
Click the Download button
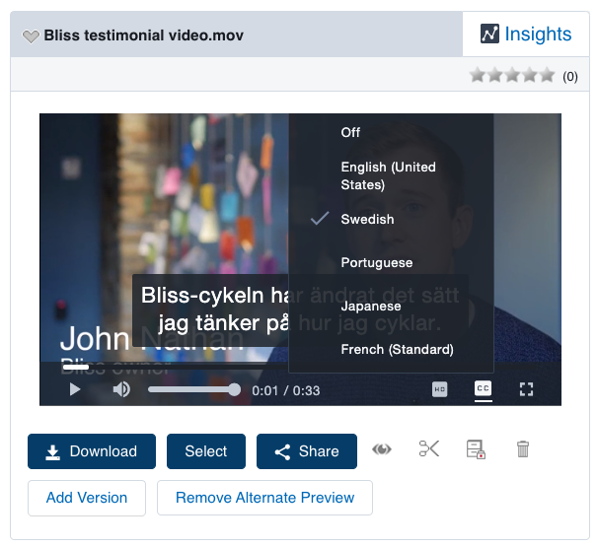tap(92, 451)
